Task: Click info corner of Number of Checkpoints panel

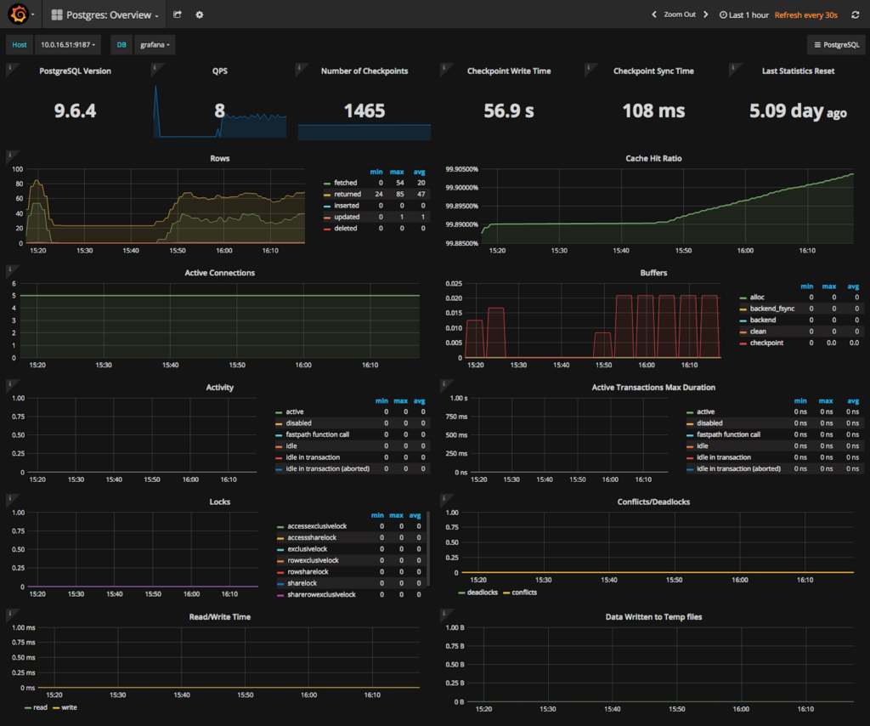Action: (x=300, y=67)
